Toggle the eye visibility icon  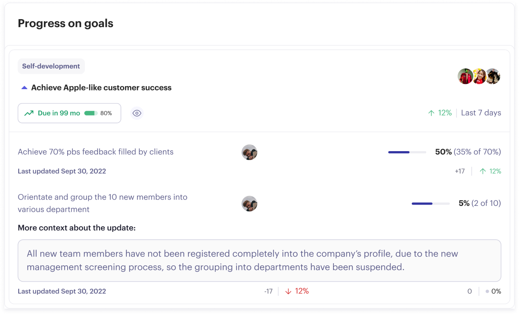(137, 113)
